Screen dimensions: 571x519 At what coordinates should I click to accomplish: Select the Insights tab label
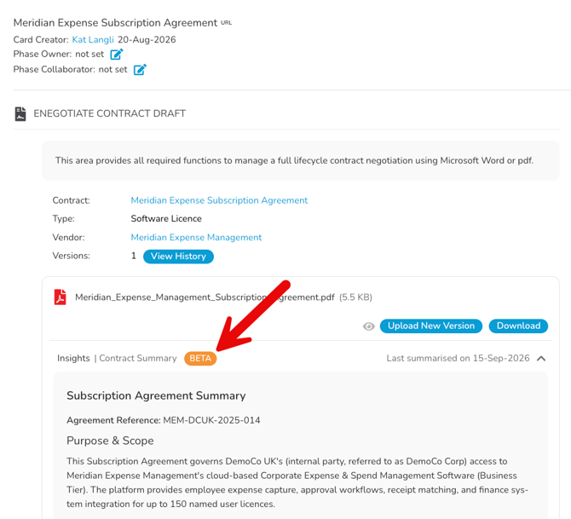pyautogui.click(x=73, y=359)
